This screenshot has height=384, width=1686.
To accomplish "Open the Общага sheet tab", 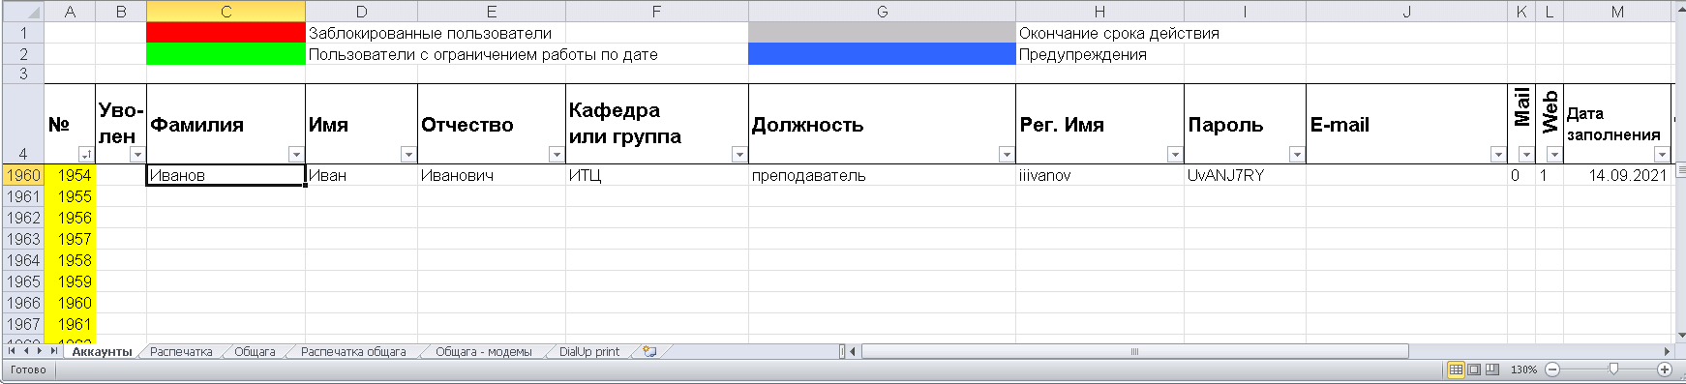I will tap(255, 352).
